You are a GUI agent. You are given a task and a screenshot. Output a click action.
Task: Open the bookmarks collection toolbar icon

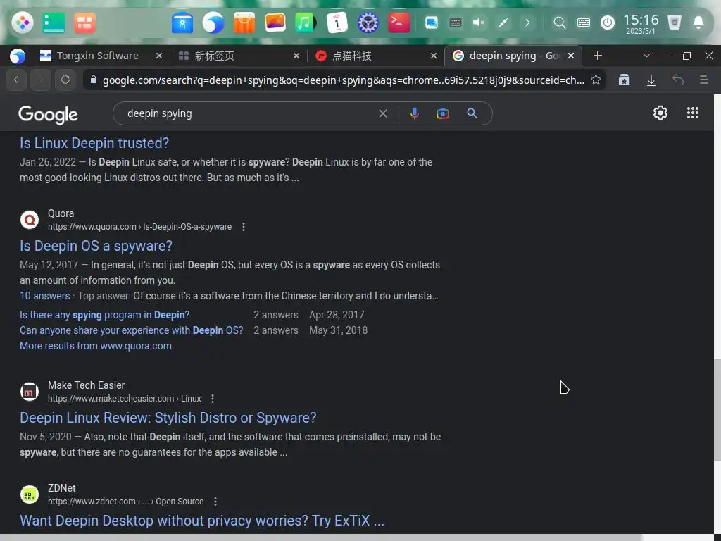coord(624,80)
